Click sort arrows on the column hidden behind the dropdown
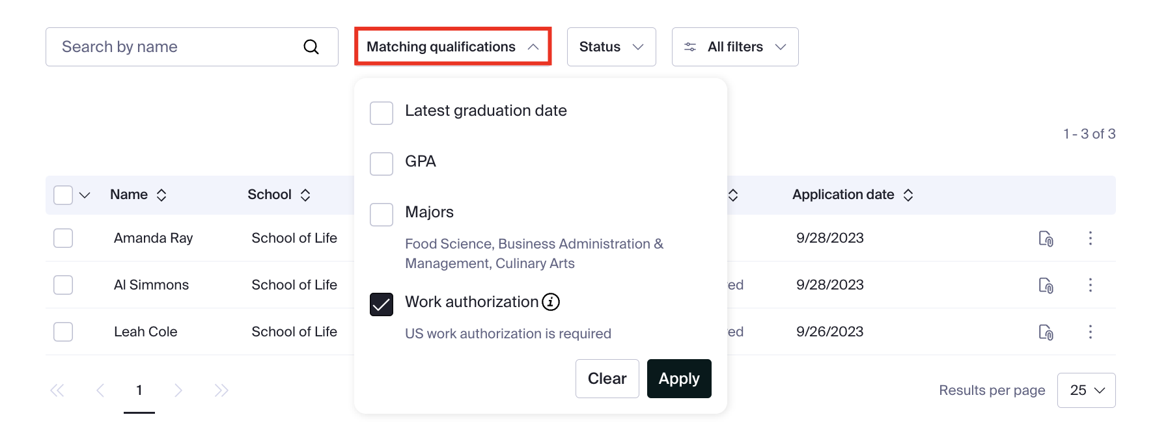Viewport: 1168px width, 432px height. tap(733, 195)
